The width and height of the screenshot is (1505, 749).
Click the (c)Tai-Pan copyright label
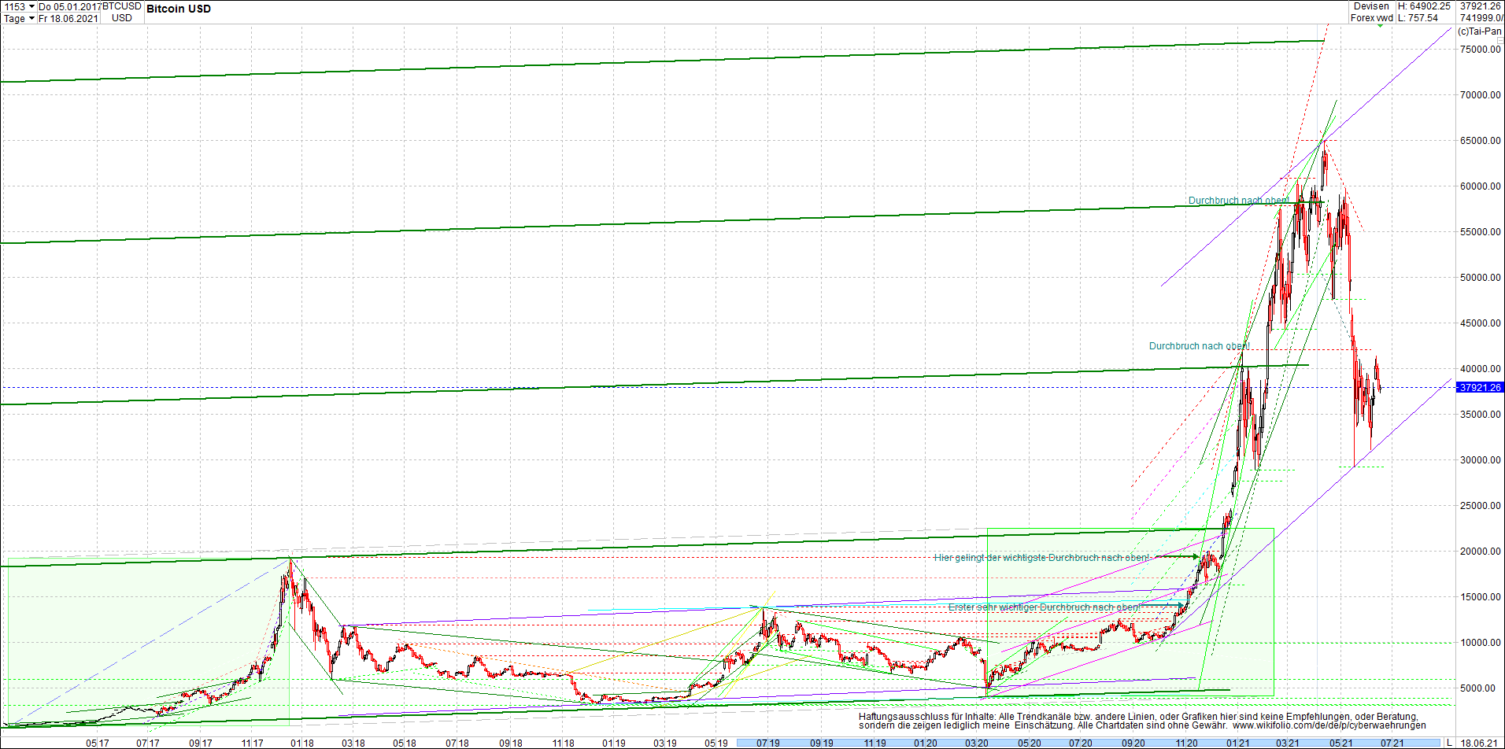coord(1481,31)
